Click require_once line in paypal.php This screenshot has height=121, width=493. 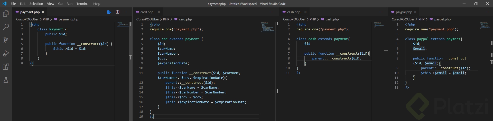[432, 29]
